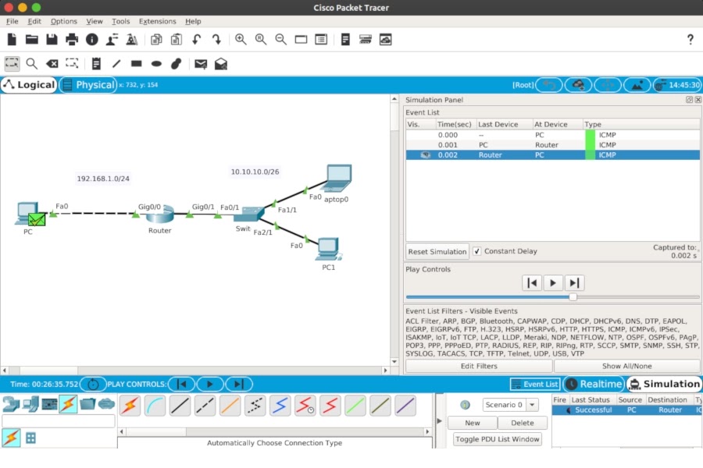Add a Simple PDU envelope
Screen dimensions: 703x468
201,64
